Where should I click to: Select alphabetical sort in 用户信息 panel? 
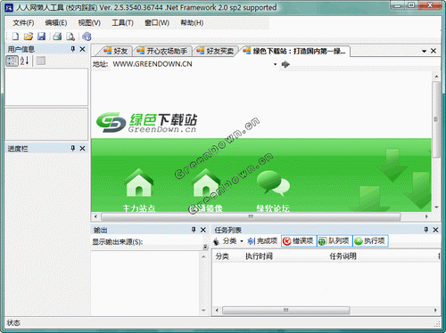24,61
